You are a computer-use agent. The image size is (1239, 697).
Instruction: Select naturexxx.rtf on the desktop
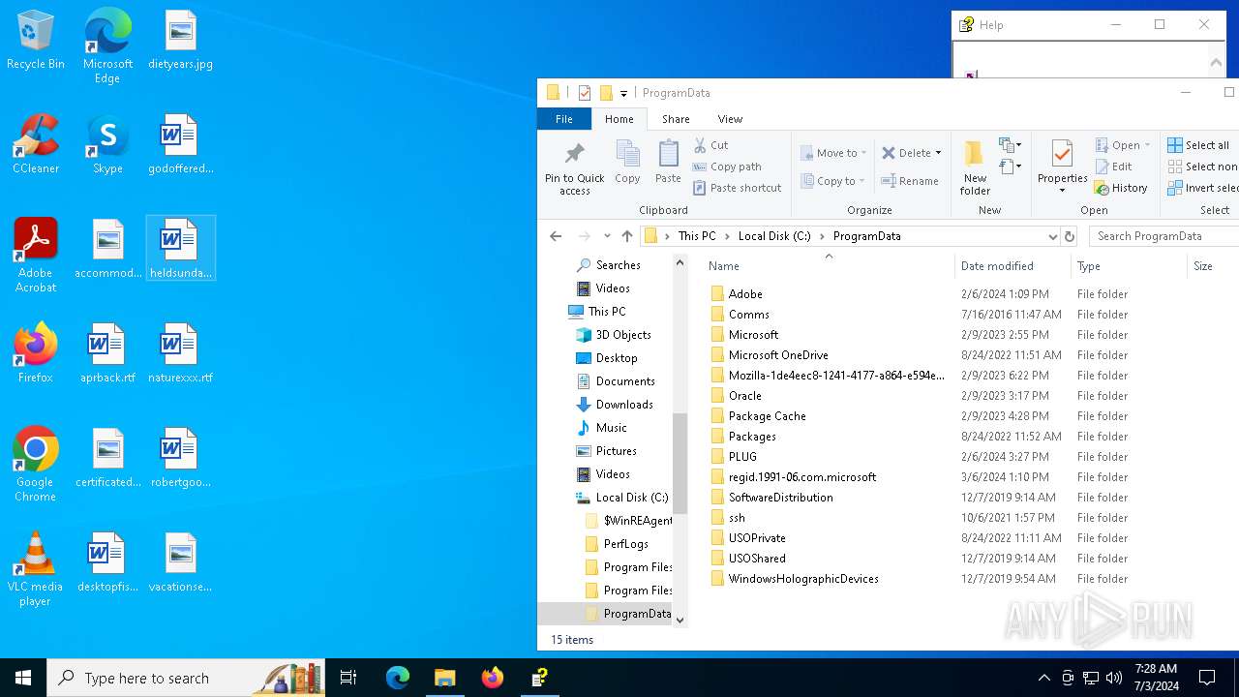[x=180, y=353]
